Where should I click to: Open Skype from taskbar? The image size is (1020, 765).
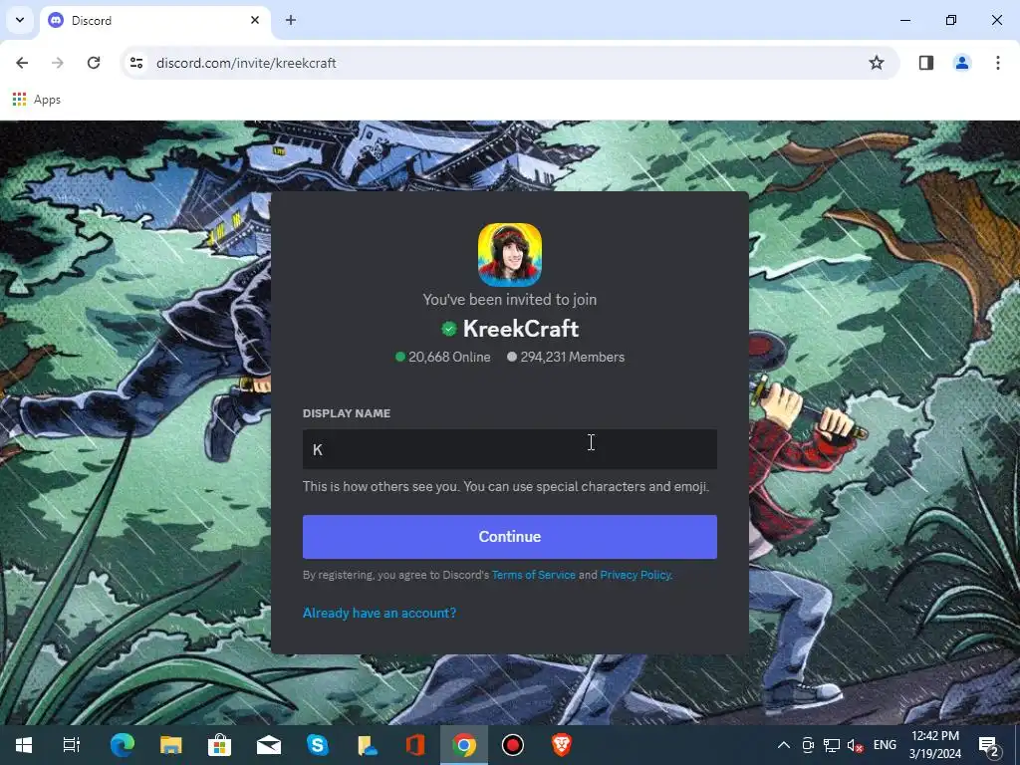click(x=318, y=745)
